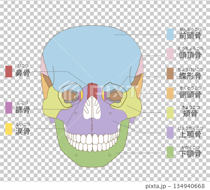This screenshot has height=190, width=210.
Task: Click the ぜんとうこつ furigana reading
Action: point(190,29)
